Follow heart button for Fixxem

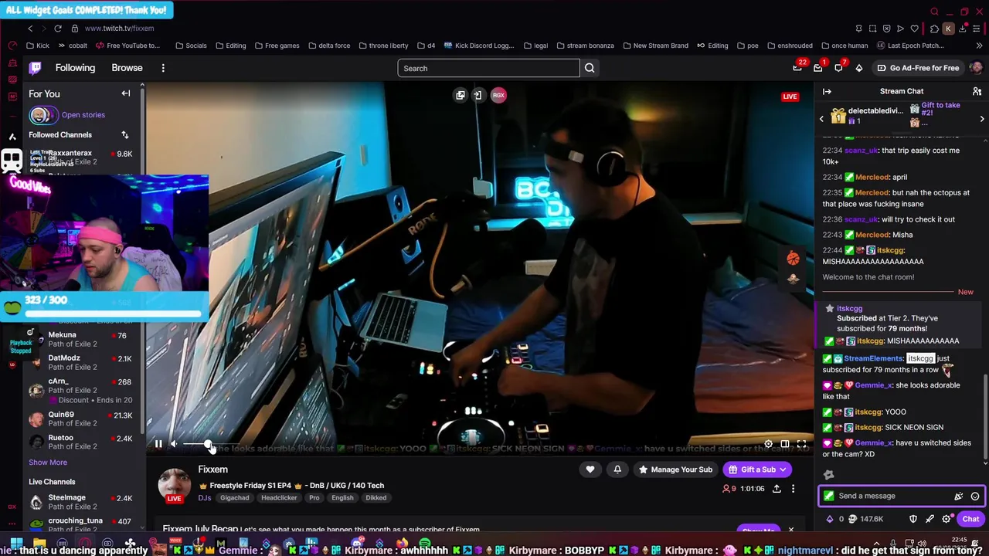click(x=590, y=470)
